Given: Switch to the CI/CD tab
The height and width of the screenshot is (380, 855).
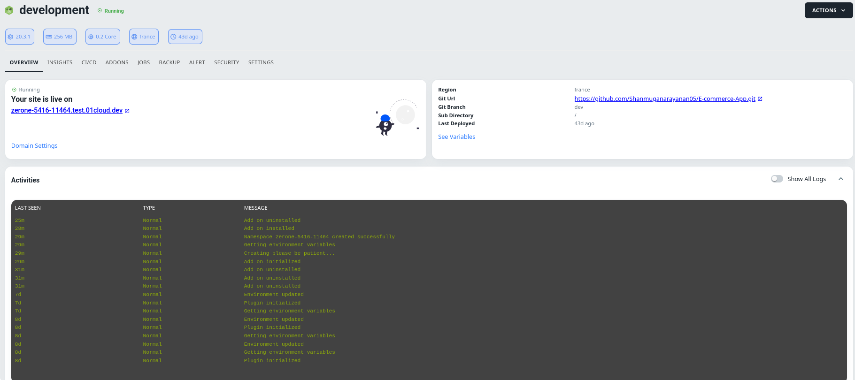Looking at the screenshot, I should tap(89, 62).
